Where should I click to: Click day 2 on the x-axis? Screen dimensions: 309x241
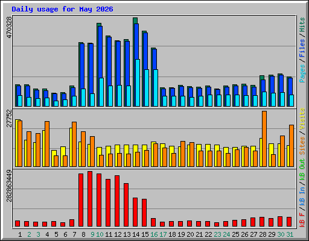(x=29, y=234)
